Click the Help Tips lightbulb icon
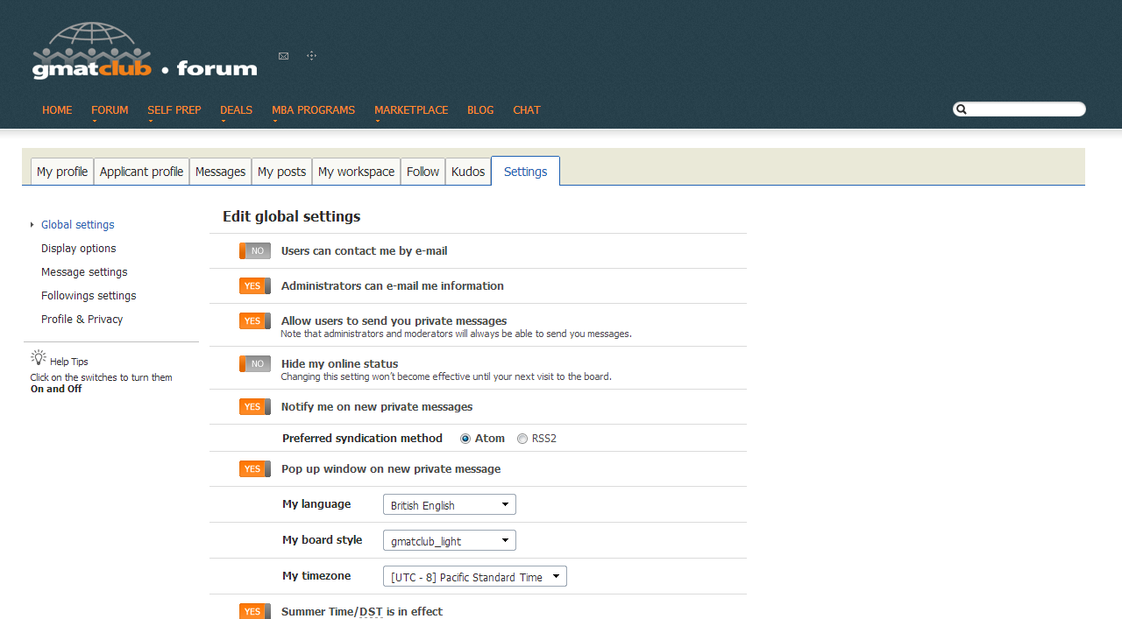 click(x=38, y=357)
